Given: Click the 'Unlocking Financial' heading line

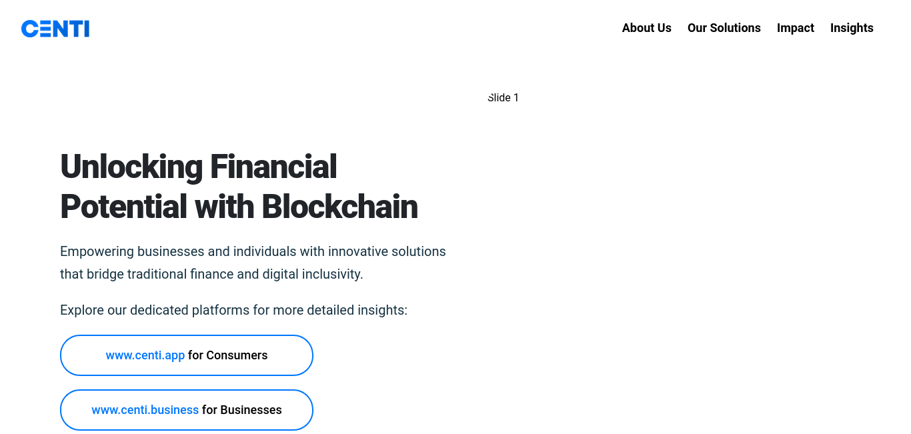Looking at the screenshot, I should [x=199, y=167].
